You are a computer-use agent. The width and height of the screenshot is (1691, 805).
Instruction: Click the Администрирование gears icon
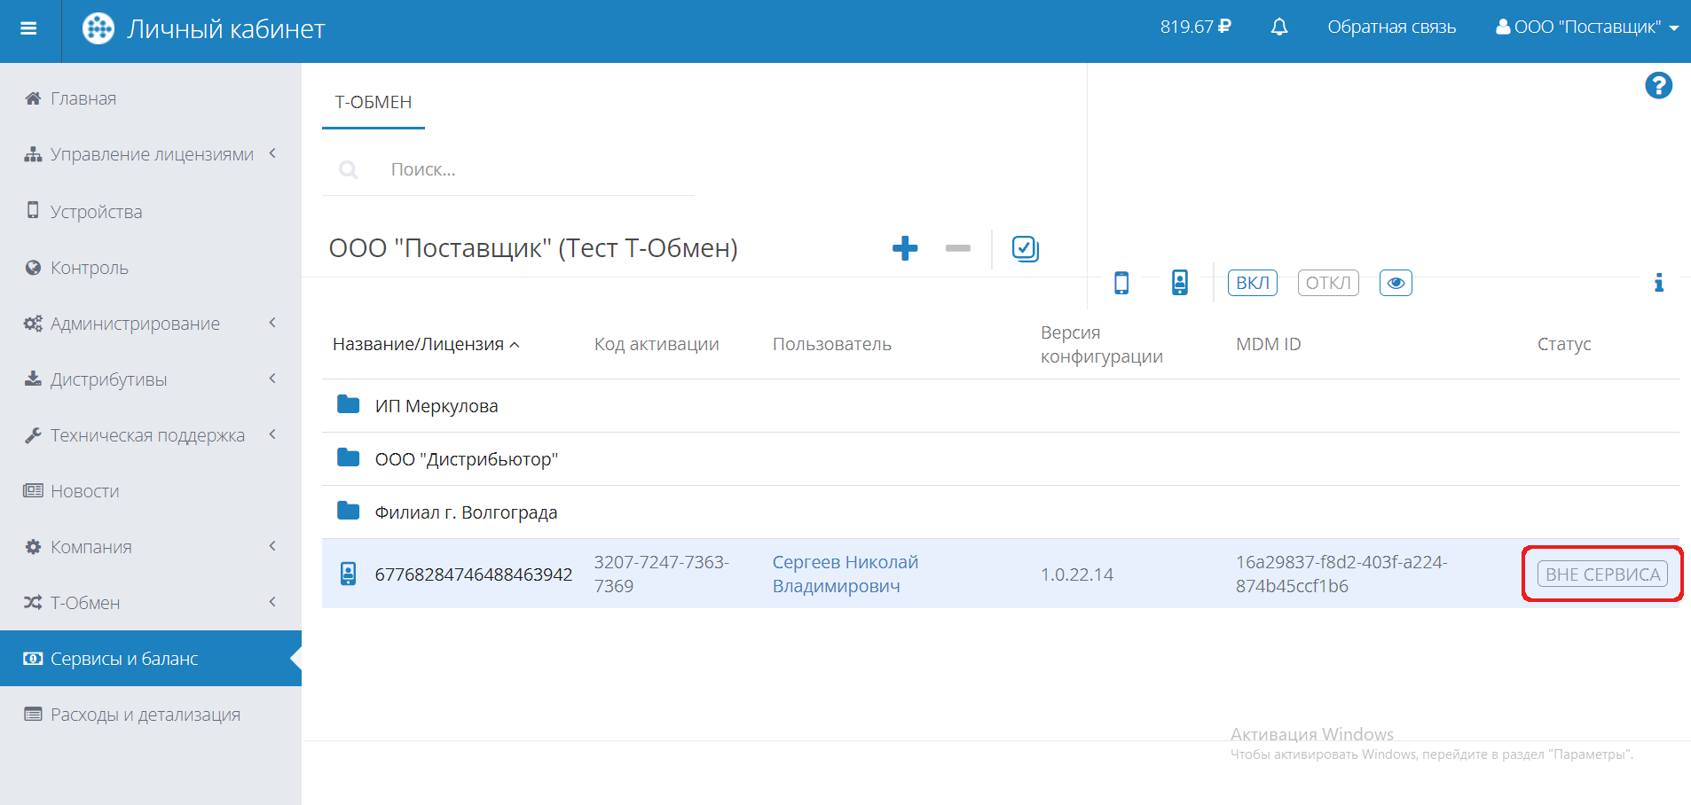pos(33,324)
